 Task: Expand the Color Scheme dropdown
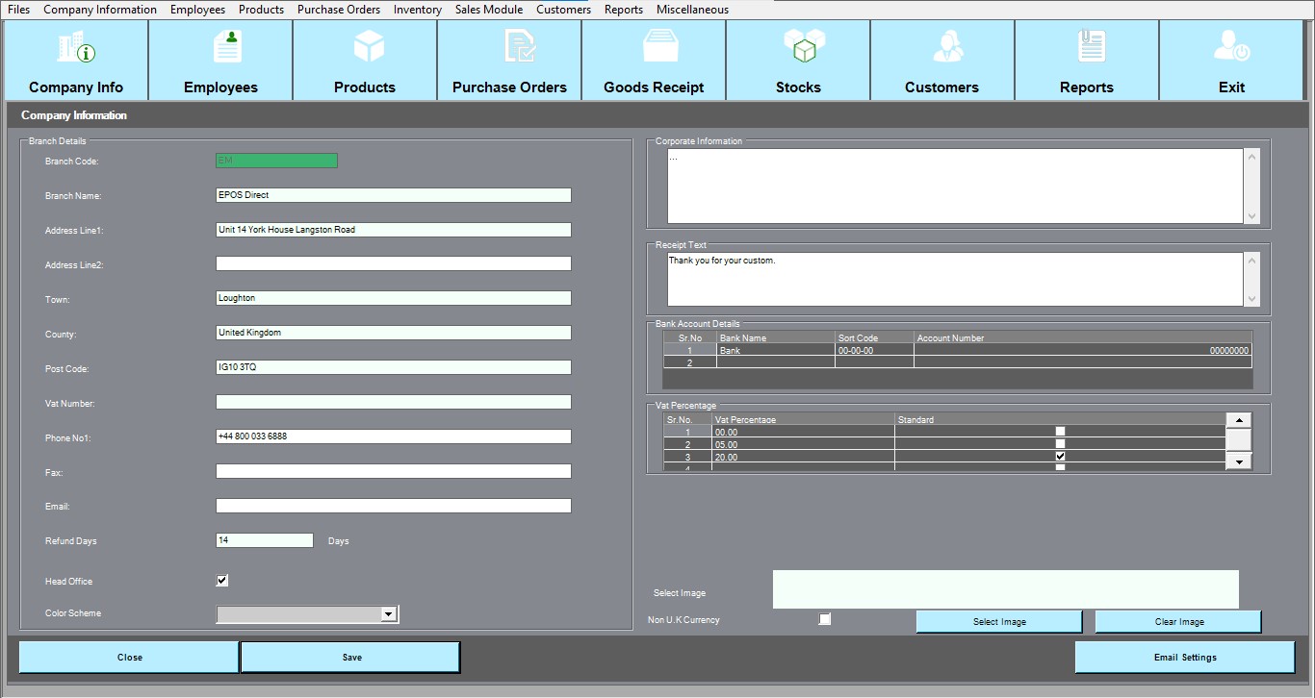pyautogui.click(x=388, y=614)
